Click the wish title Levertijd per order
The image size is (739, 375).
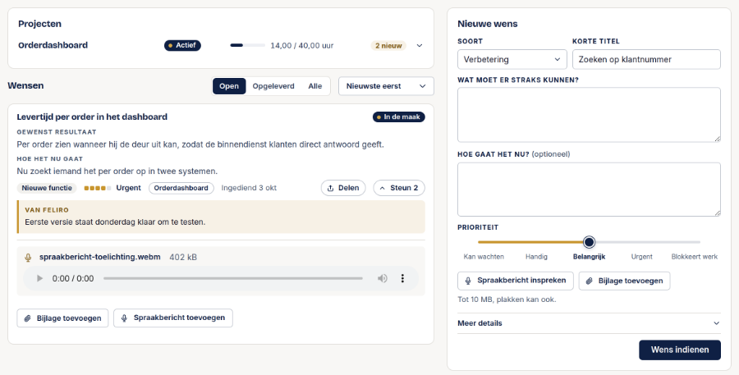[92, 117]
